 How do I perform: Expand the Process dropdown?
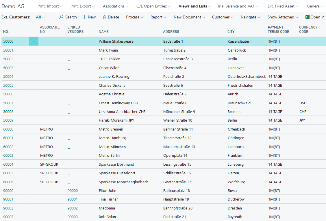coord(135,17)
